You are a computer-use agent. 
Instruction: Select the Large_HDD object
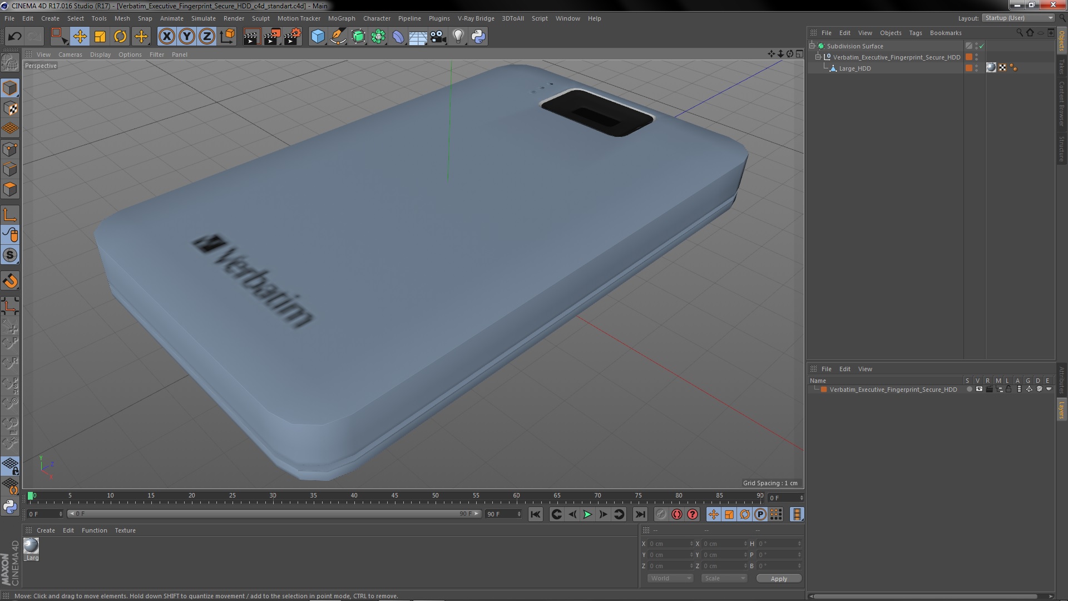[855, 68]
